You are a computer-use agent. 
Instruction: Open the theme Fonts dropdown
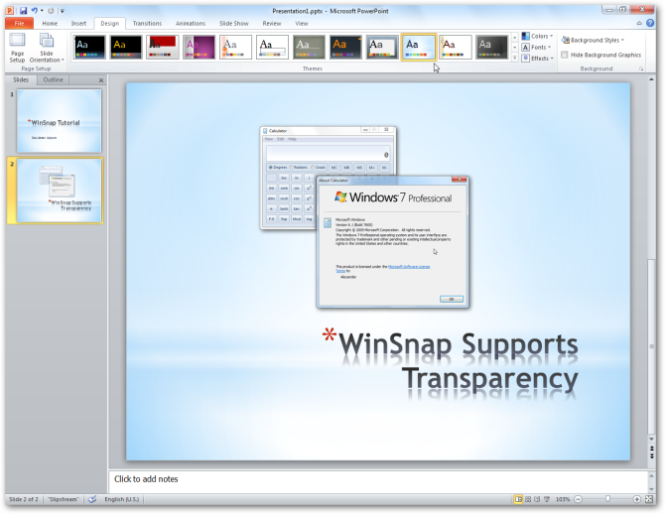(537, 47)
